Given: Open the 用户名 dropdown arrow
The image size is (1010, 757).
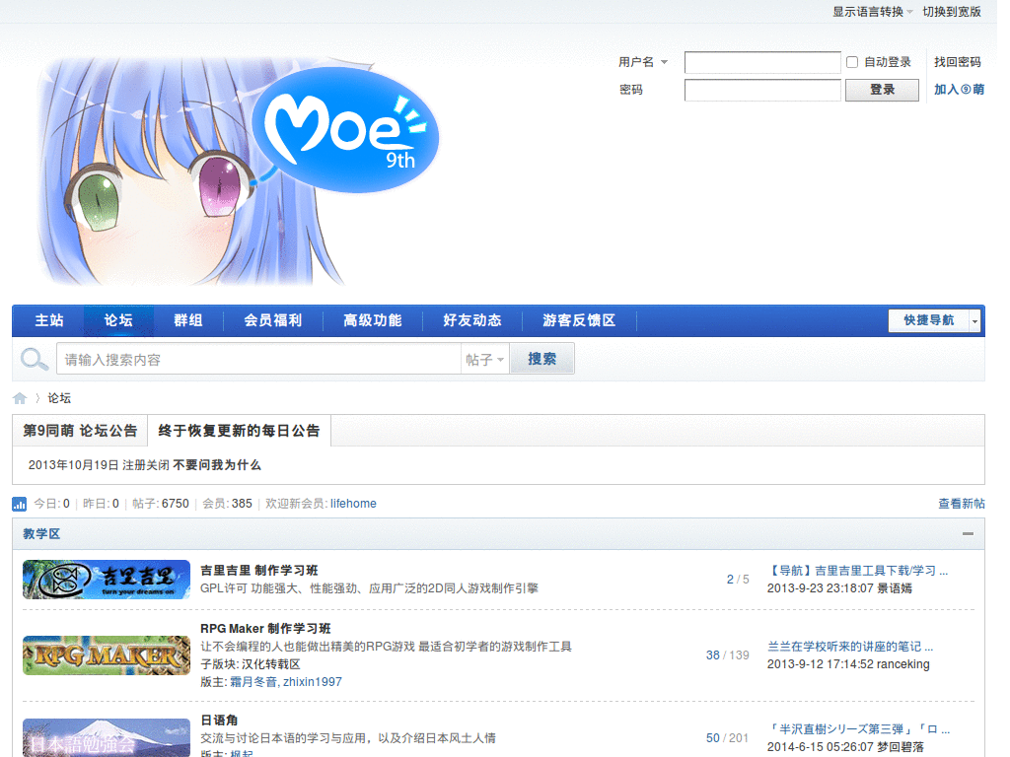Looking at the screenshot, I should (665, 62).
